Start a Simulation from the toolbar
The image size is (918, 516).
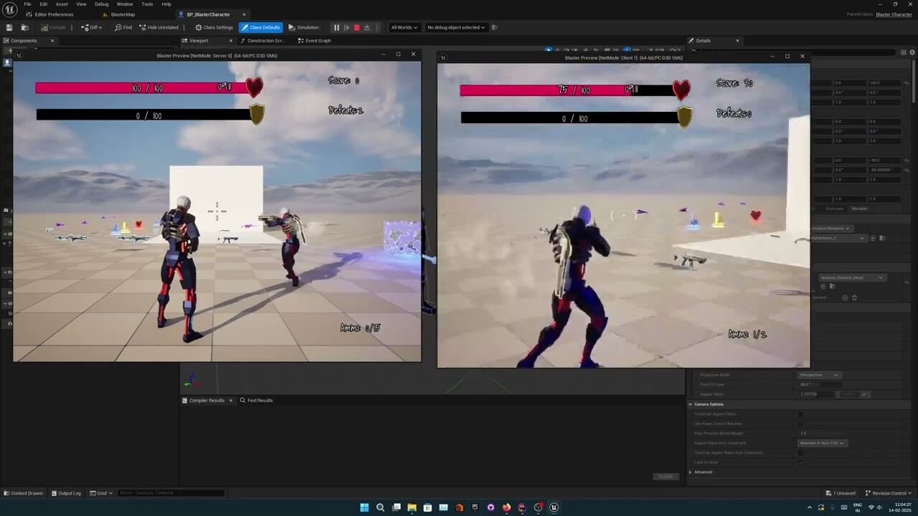tap(305, 27)
